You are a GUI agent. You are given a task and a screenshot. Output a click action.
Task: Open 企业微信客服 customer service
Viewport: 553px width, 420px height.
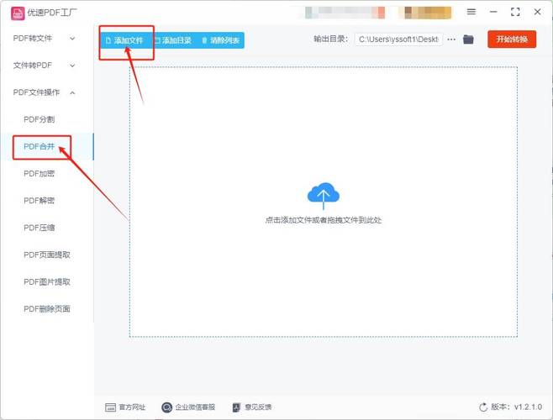(189, 407)
